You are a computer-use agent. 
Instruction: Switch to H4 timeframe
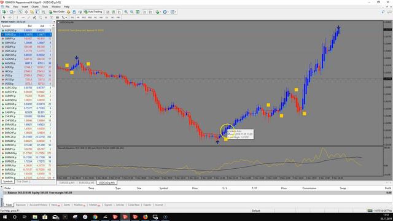point(101,17)
